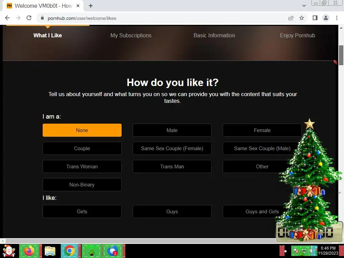This screenshot has height=258, width=344.
Task: Open the browser side panel icon
Action: click(x=315, y=18)
